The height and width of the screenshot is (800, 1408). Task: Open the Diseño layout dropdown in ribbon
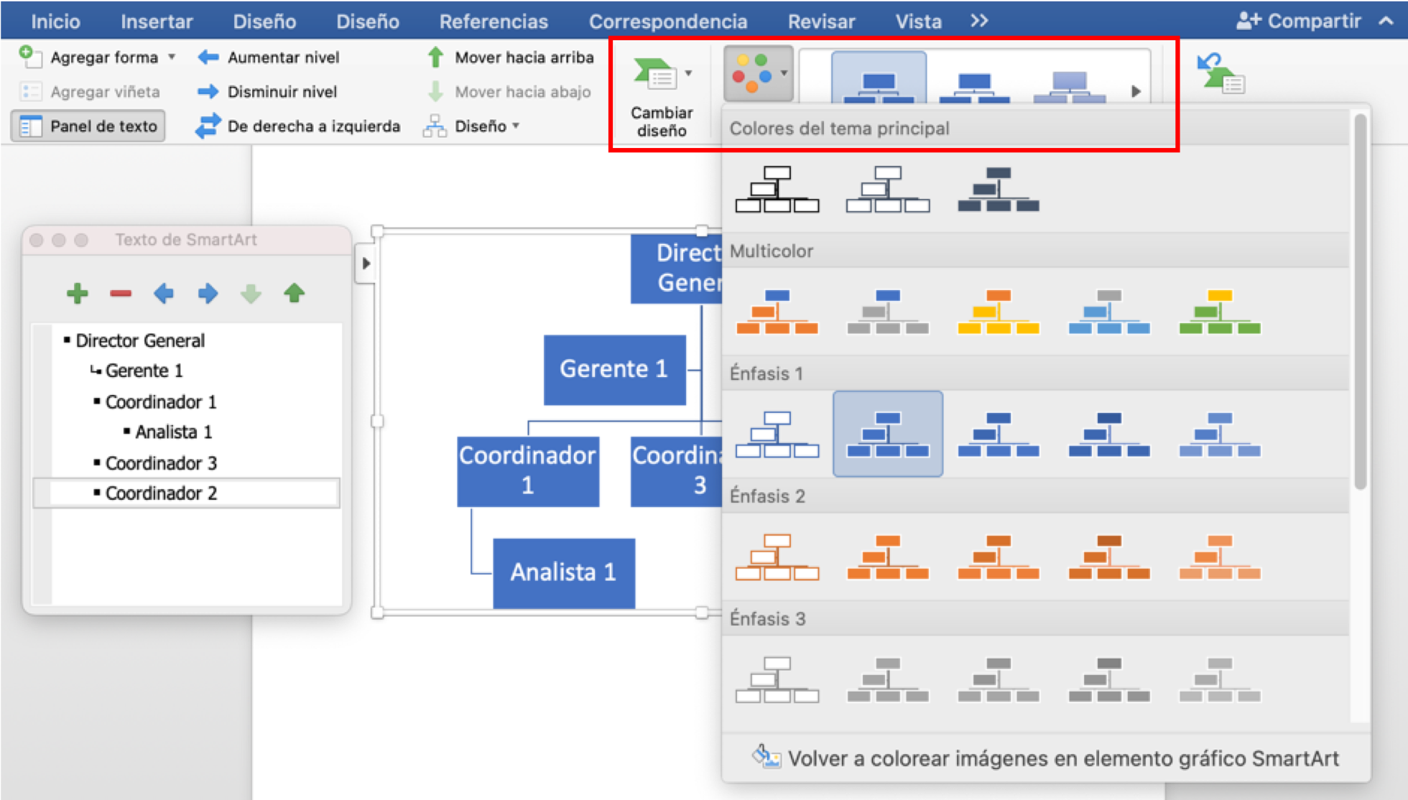pyautogui.click(x=472, y=126)
